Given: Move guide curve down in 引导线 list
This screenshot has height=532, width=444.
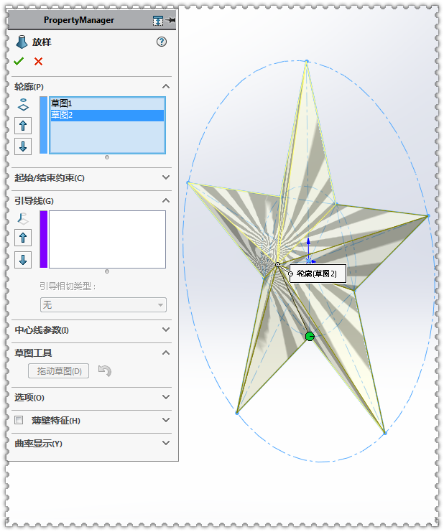Looking at the screenshot, I should tap(23, 260).
